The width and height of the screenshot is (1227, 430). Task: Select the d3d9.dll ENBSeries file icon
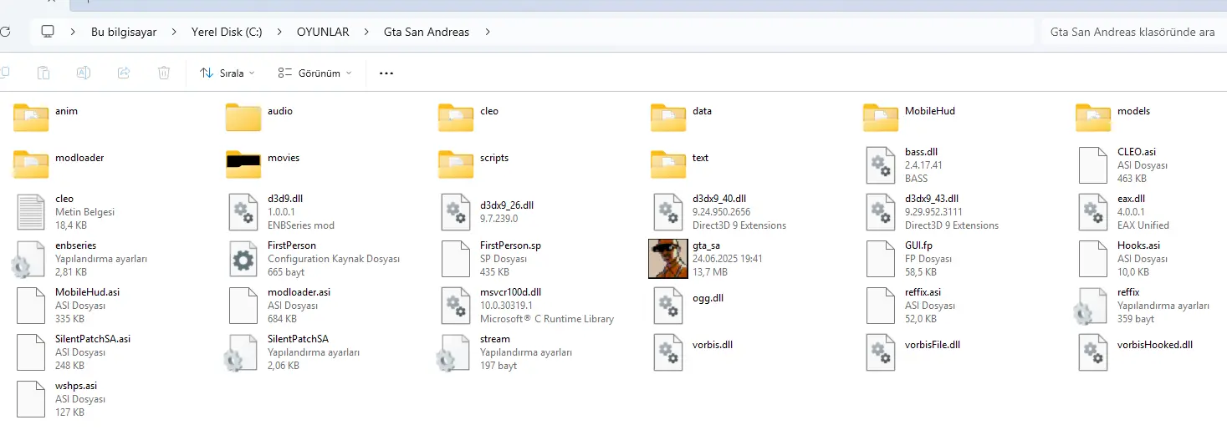[243, 212]
